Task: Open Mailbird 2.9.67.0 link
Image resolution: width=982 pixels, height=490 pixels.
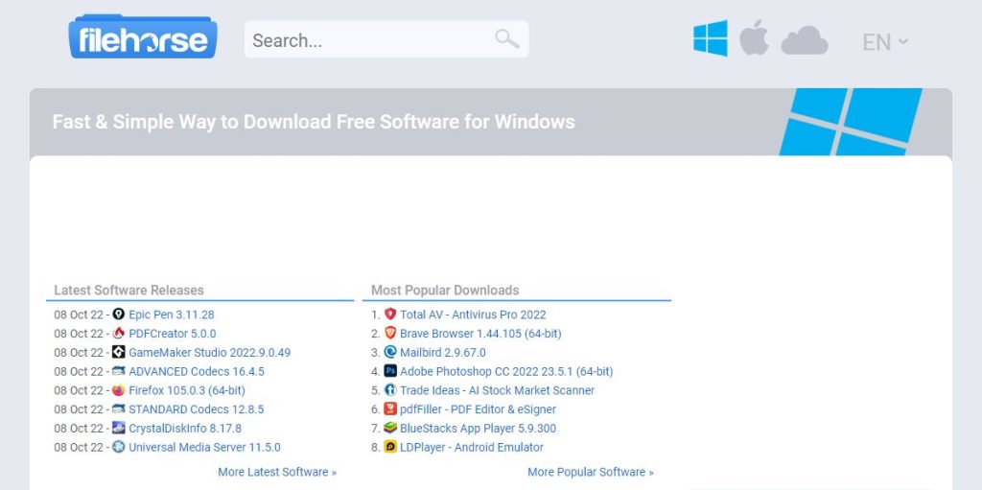Action: tap(443, 352)
